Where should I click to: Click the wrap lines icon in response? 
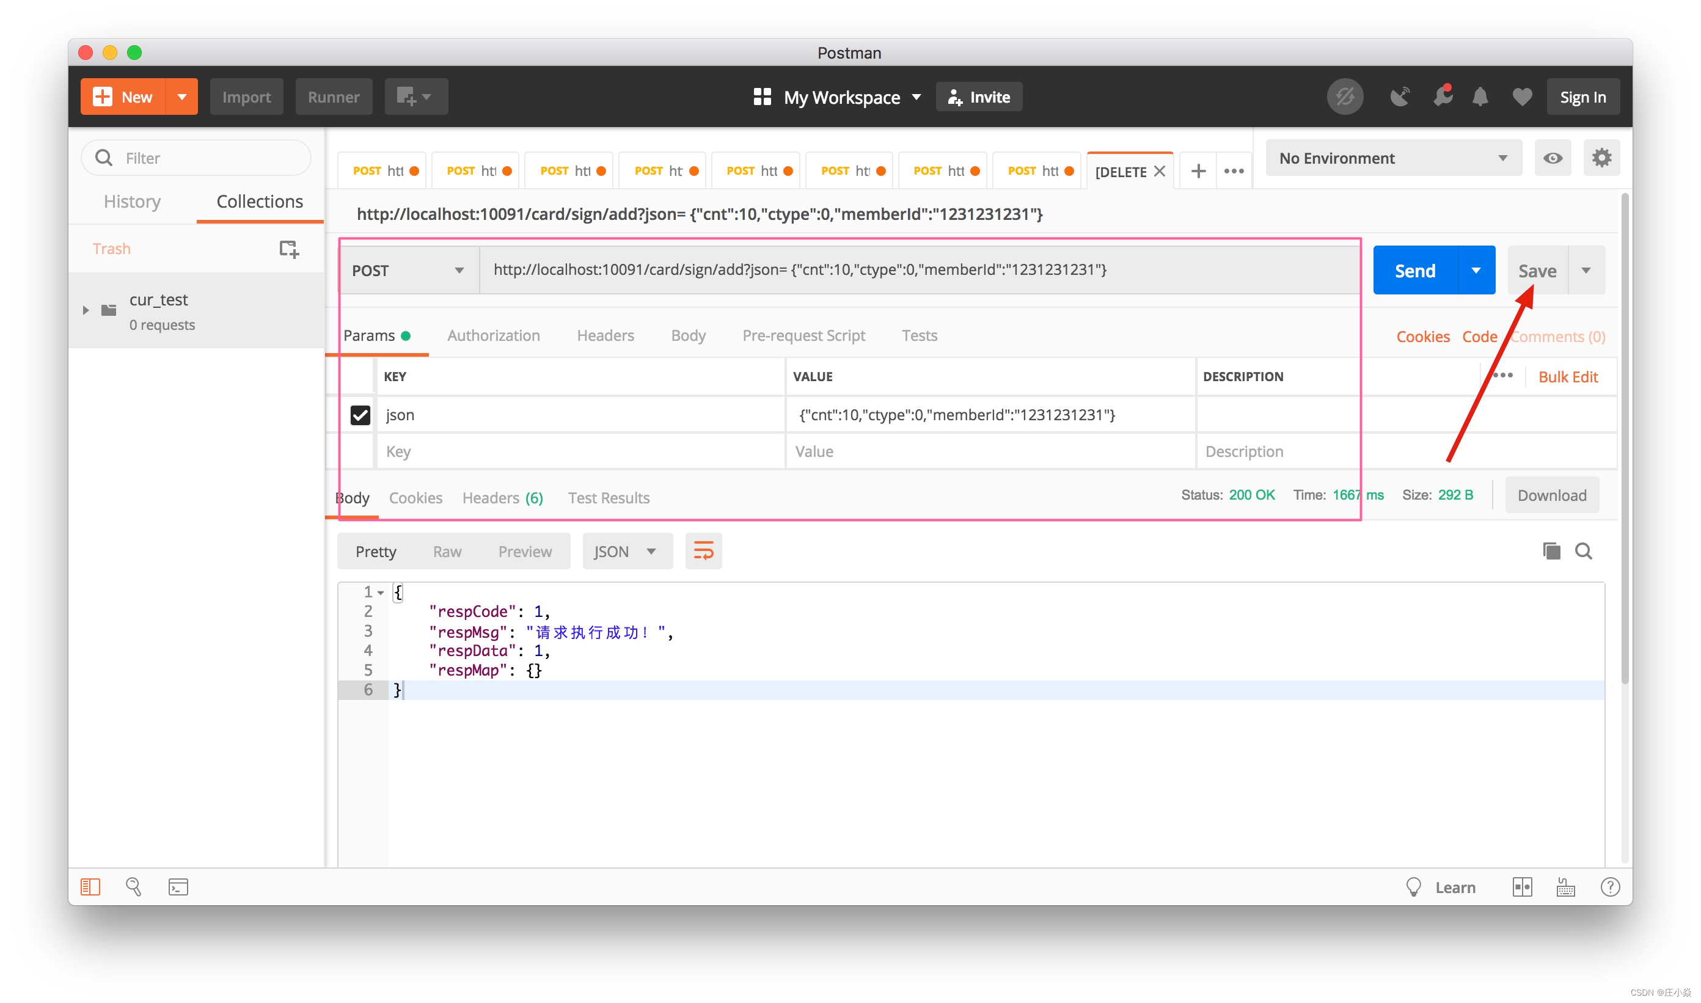pos(703,551)
